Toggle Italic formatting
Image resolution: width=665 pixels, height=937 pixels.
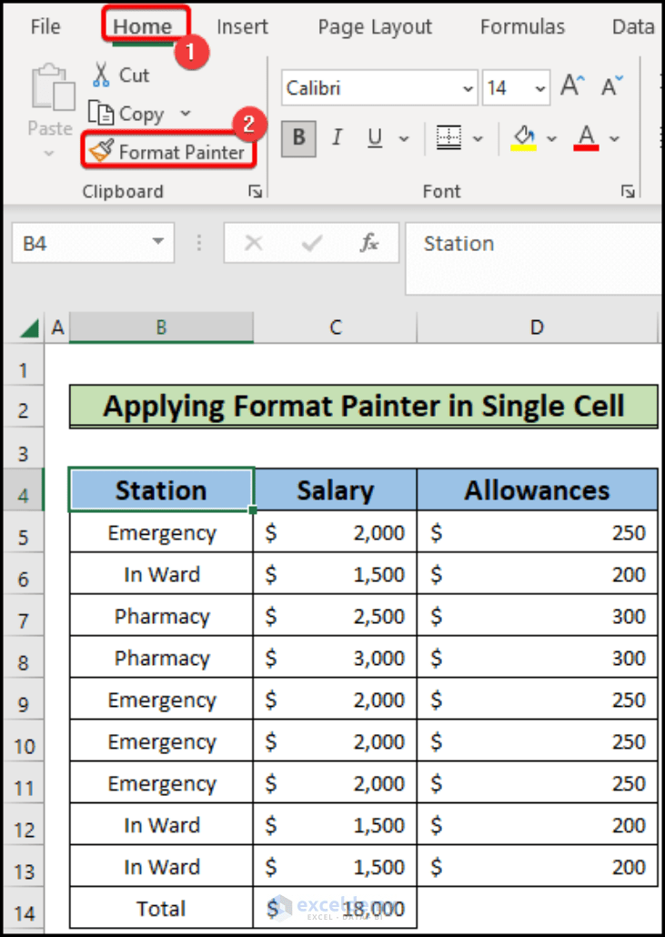(x=337, y=138)
